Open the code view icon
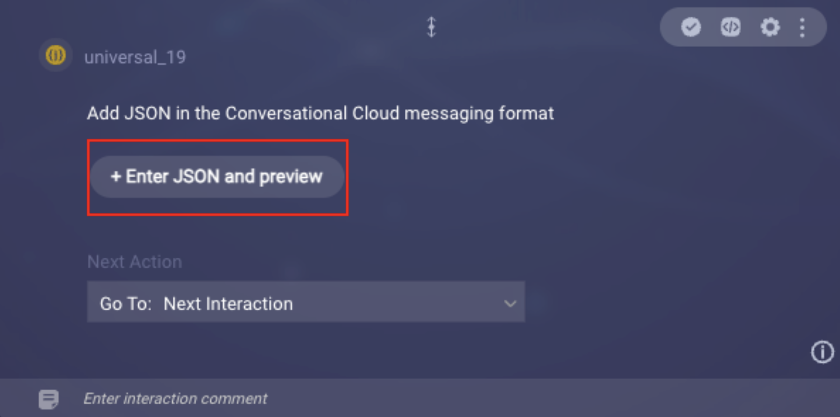This screenshot has height=417, width=840. point(730,27)
